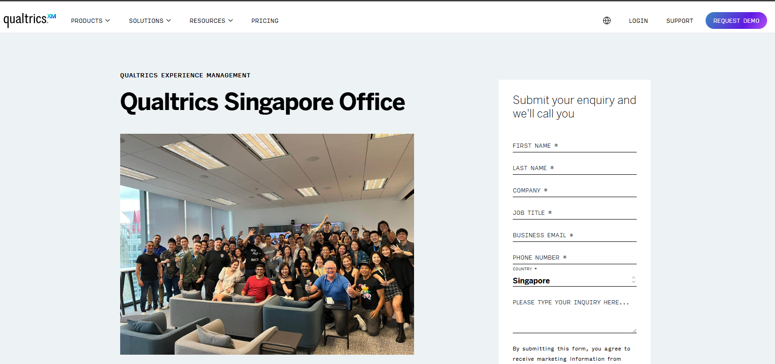Open the Support link

(679, 21)
